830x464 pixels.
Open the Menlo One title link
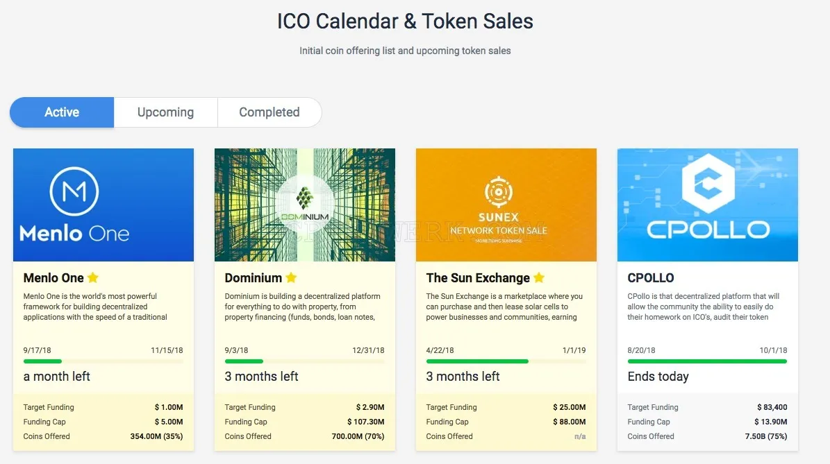pos(53,278)
